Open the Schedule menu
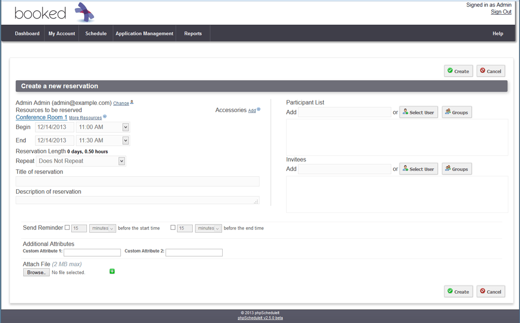This screenshot has height=323, width=520. [96, 34]
